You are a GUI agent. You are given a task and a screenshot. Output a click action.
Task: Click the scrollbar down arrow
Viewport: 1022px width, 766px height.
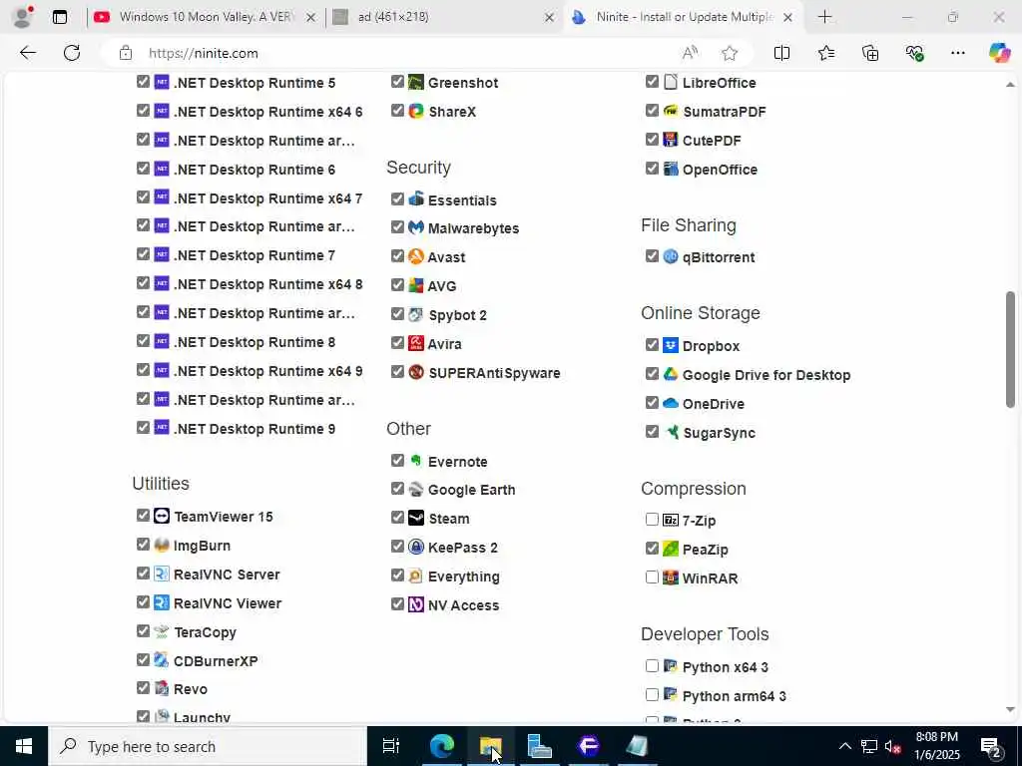(x=1010, y=709)
